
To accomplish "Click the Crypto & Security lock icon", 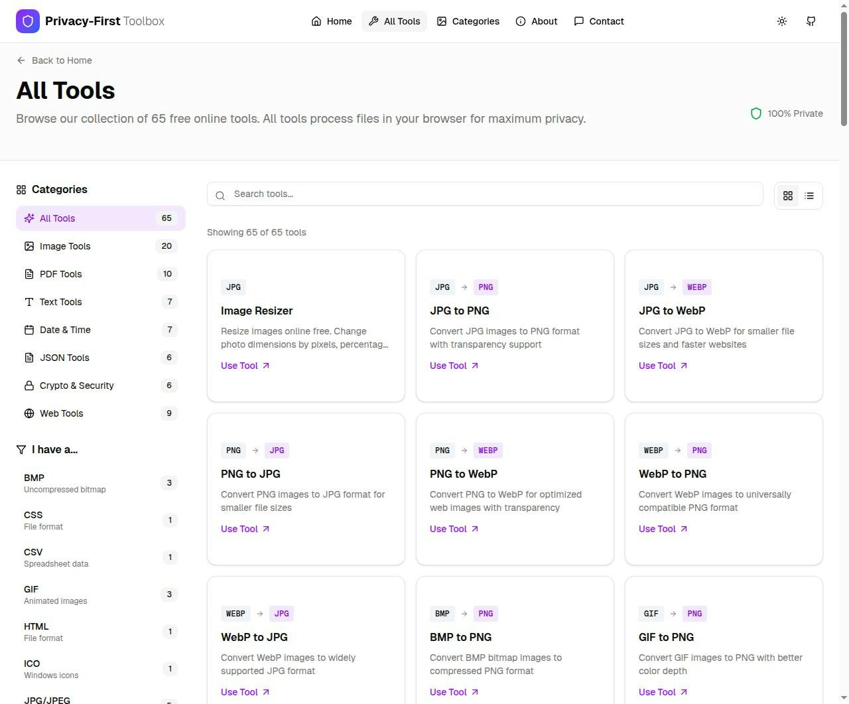I will pyautogui.click(x=29, y=386).
